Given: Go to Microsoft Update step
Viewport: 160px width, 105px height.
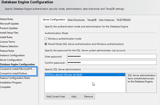Looking at the screenshot, I should click(9, 24).
